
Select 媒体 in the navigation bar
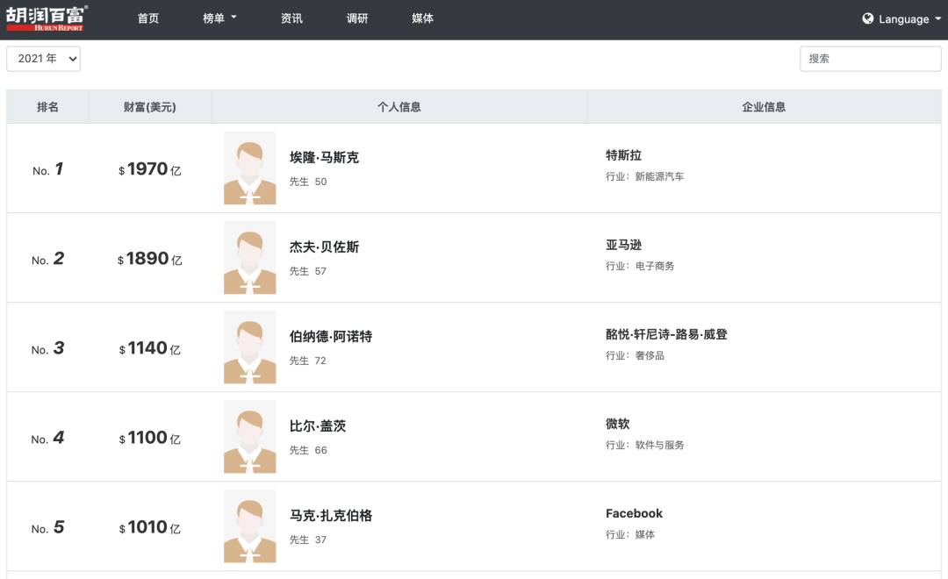point(421,18)
